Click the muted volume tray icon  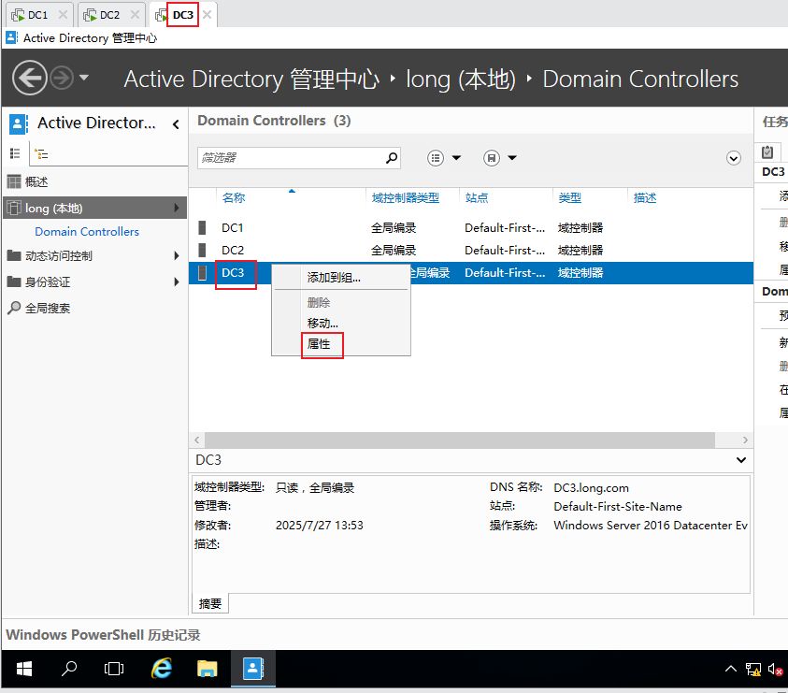pos(776,670)
